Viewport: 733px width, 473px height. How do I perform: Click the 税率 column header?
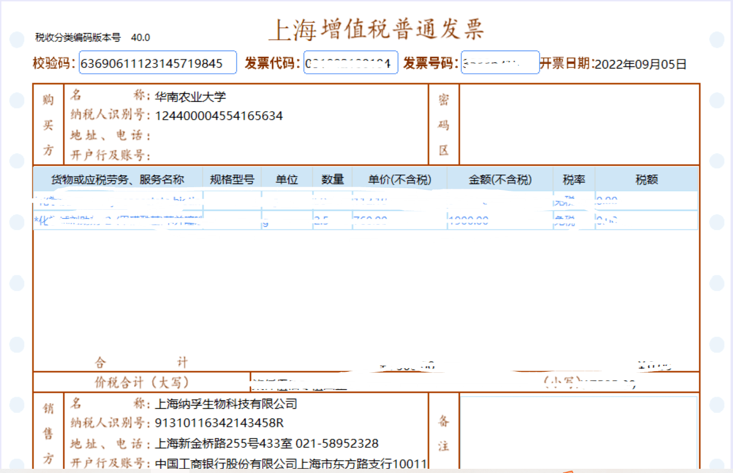[x=574, y=180]
